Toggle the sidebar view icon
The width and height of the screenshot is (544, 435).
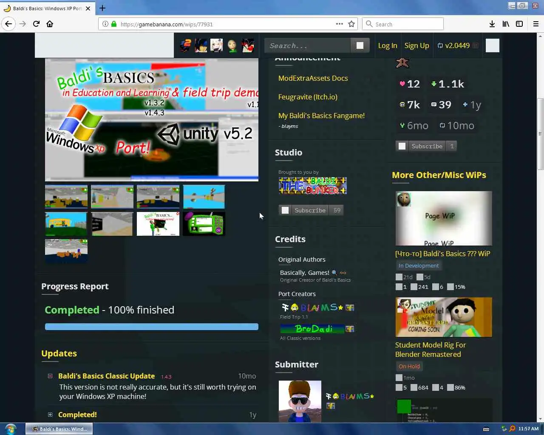519,24
